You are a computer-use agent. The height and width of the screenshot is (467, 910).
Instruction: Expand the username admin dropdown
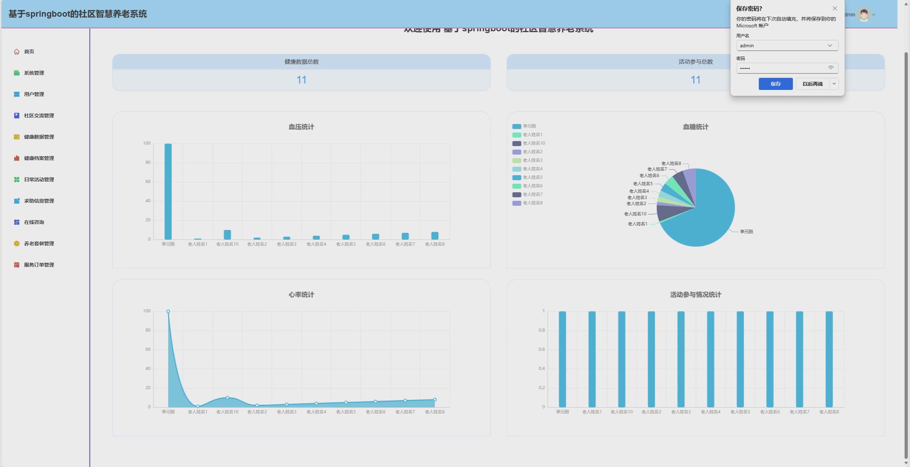click(830, 45)
